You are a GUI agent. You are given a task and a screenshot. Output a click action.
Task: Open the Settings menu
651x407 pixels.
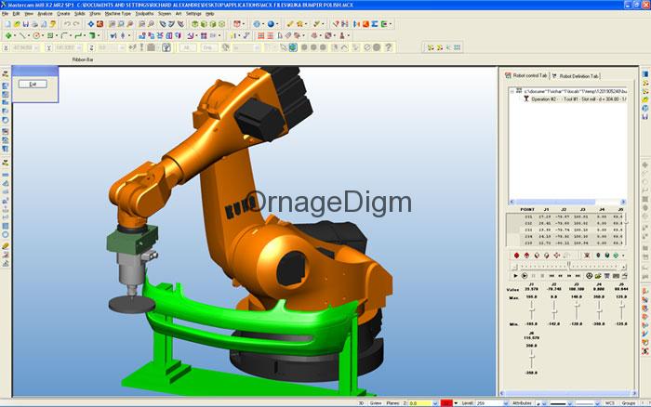coord(193,14)
